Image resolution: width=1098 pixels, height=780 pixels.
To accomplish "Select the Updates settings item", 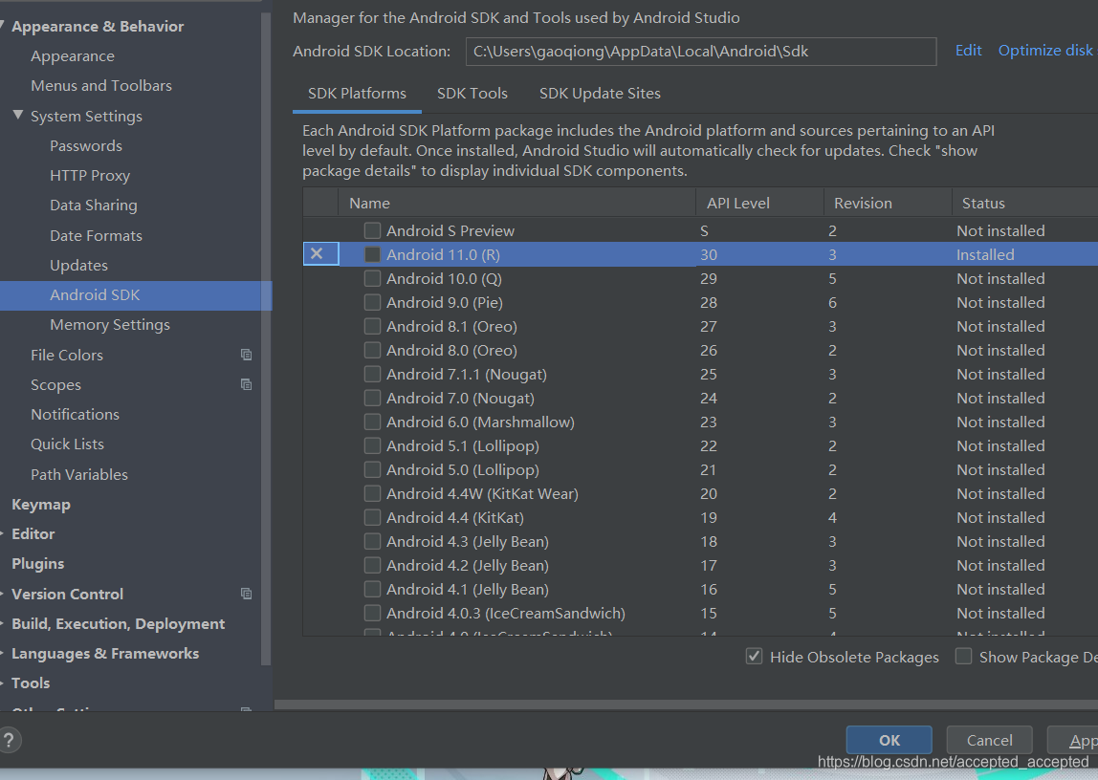I will 79,265.
